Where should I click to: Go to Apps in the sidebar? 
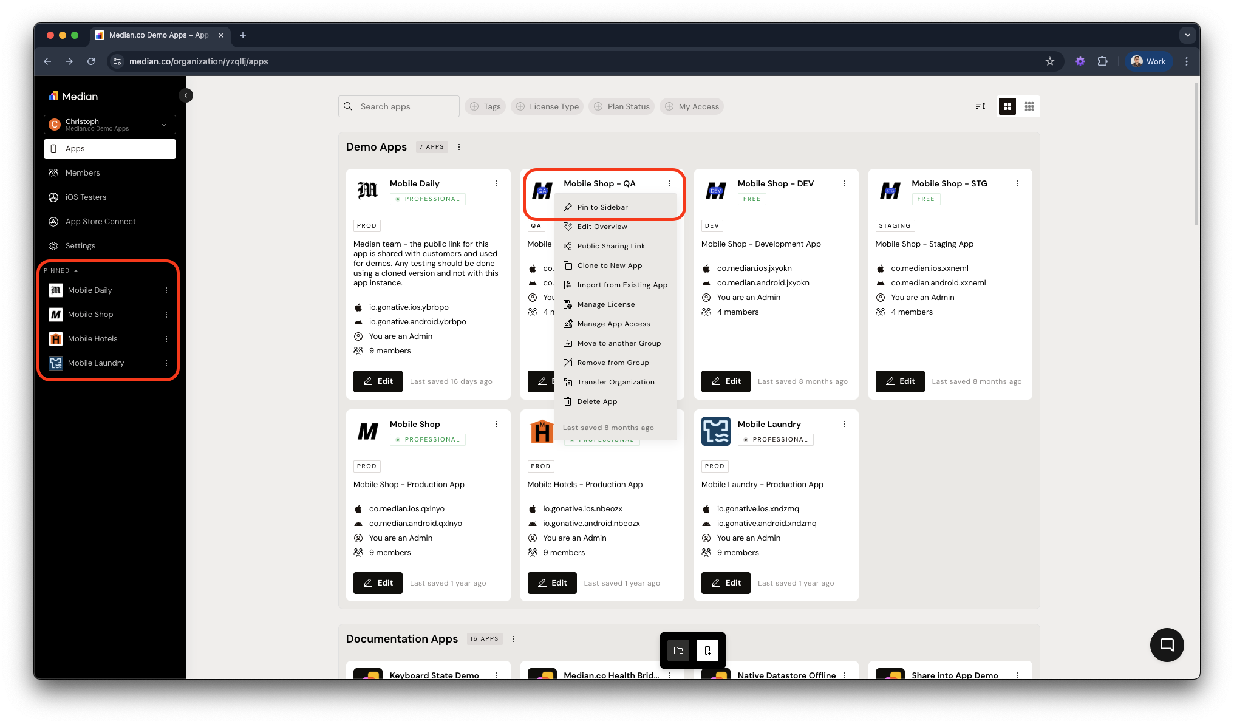click(x=110, y=149)
